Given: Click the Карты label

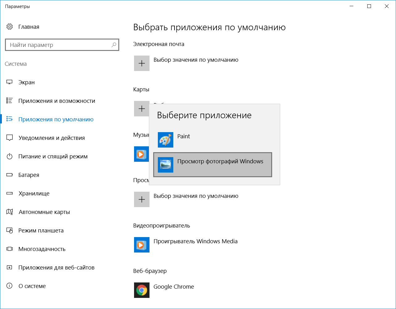Looking at the screenshot, I should point(141,90).
